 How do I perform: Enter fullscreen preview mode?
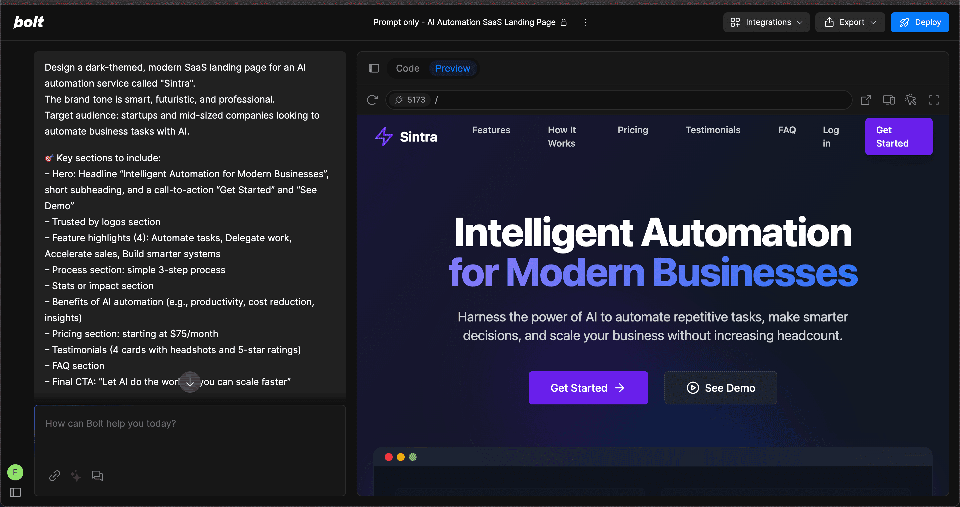pyautogui.click(x=934, y=100)
